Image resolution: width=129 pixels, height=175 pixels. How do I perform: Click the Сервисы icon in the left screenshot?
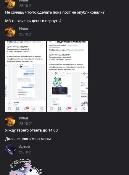17,109
